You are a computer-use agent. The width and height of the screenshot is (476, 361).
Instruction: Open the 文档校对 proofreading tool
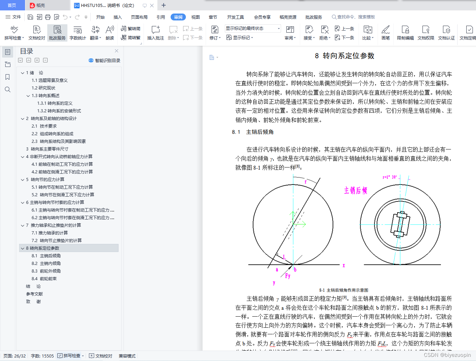tap(37, 33)
